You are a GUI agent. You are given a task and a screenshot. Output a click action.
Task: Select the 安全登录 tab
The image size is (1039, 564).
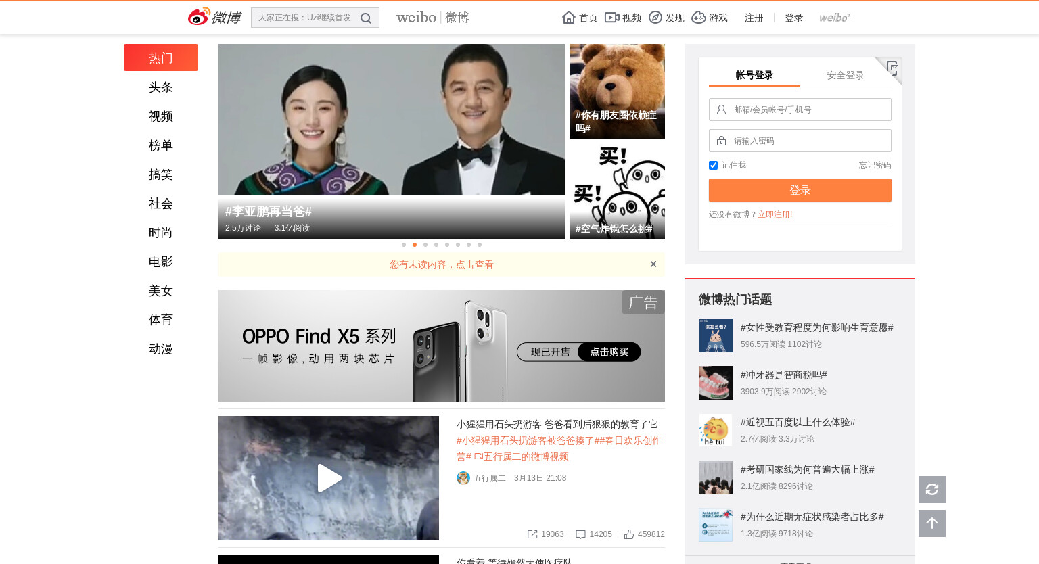click(846, 75)
